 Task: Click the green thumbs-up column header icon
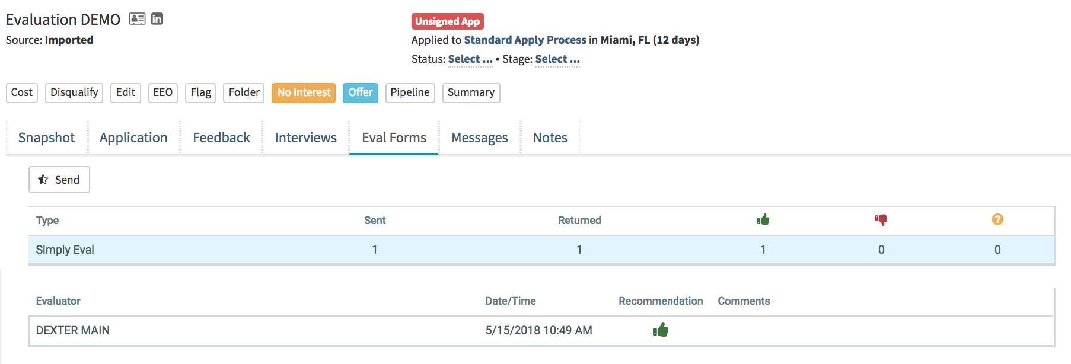pos(763,220)
